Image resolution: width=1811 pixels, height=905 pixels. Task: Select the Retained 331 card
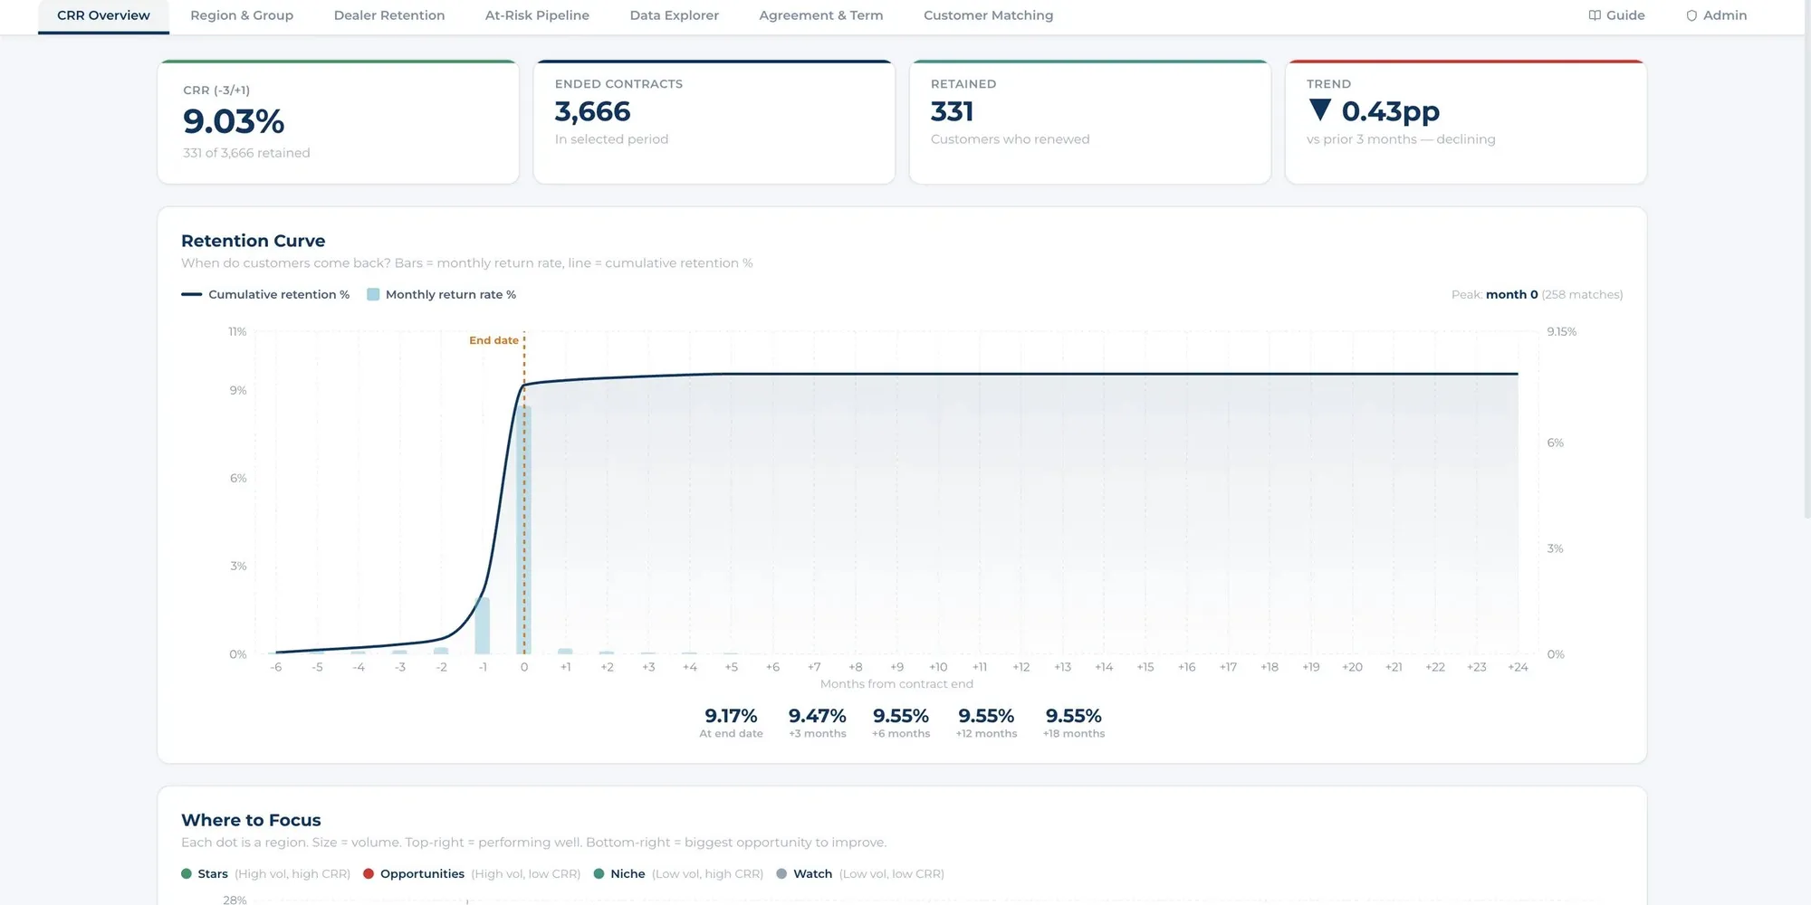(x=1090, y=122)
